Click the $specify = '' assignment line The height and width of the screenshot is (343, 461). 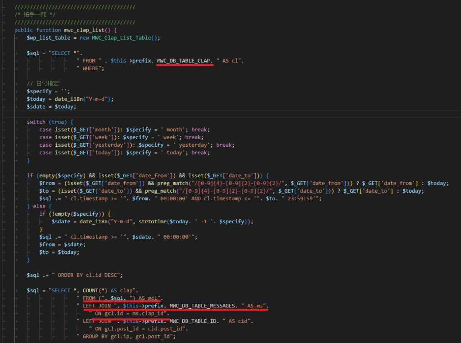pos(49,91)
